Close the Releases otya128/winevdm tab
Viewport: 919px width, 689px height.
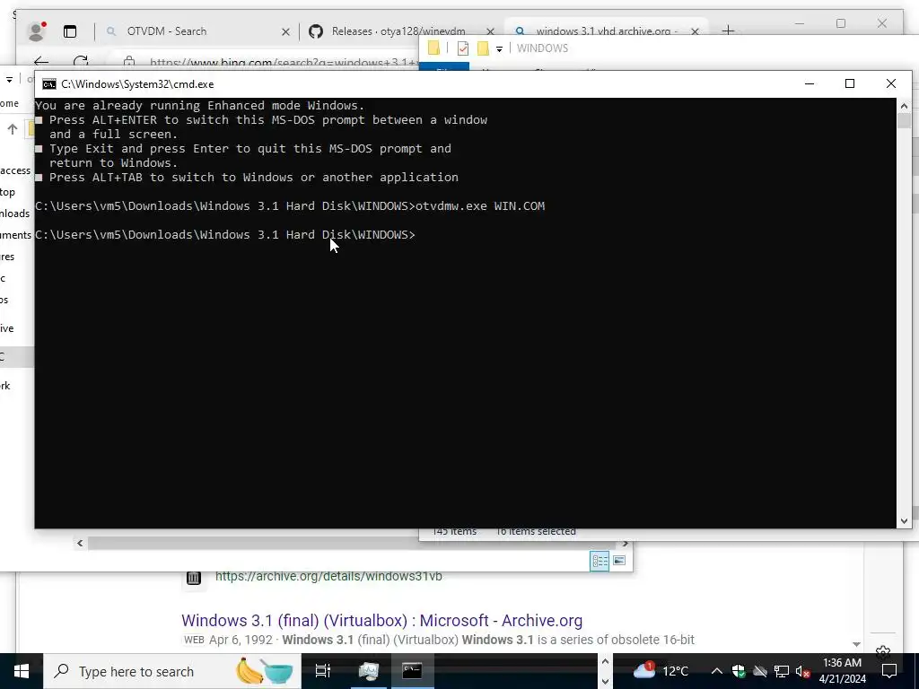click(490, 31)
